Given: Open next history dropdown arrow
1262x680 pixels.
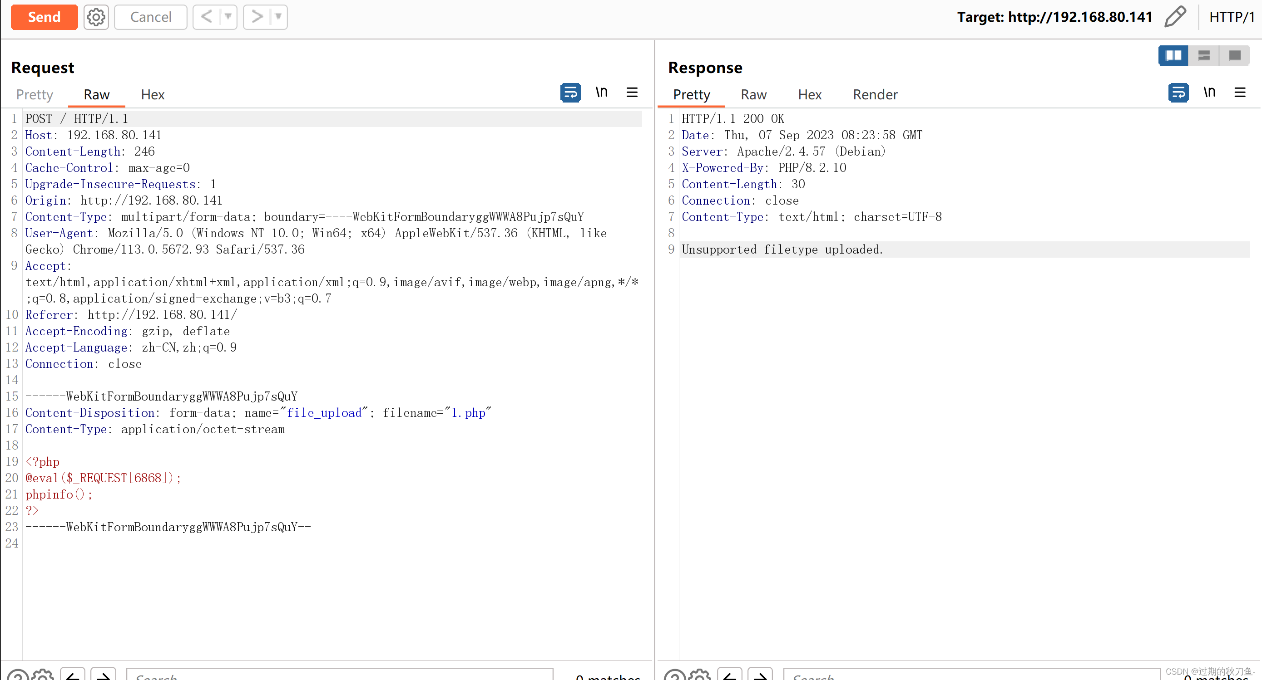Looking at the screenshot, I should click(279, 17).
